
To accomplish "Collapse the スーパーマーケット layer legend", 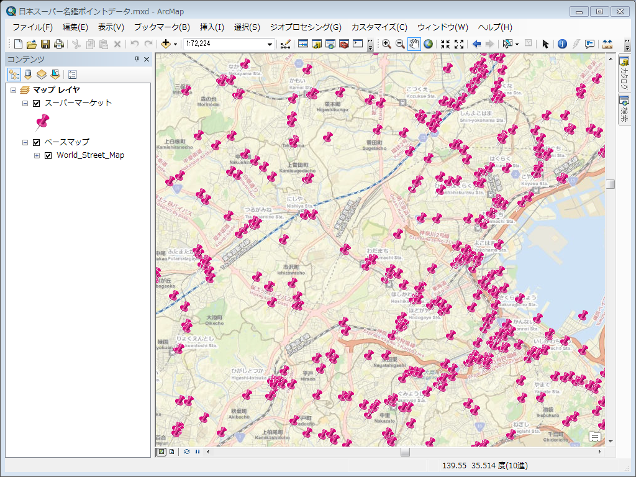I will [x=25, y=104].
